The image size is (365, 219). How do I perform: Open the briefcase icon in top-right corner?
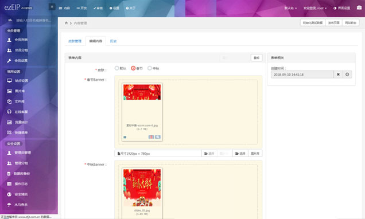point(359,7)
